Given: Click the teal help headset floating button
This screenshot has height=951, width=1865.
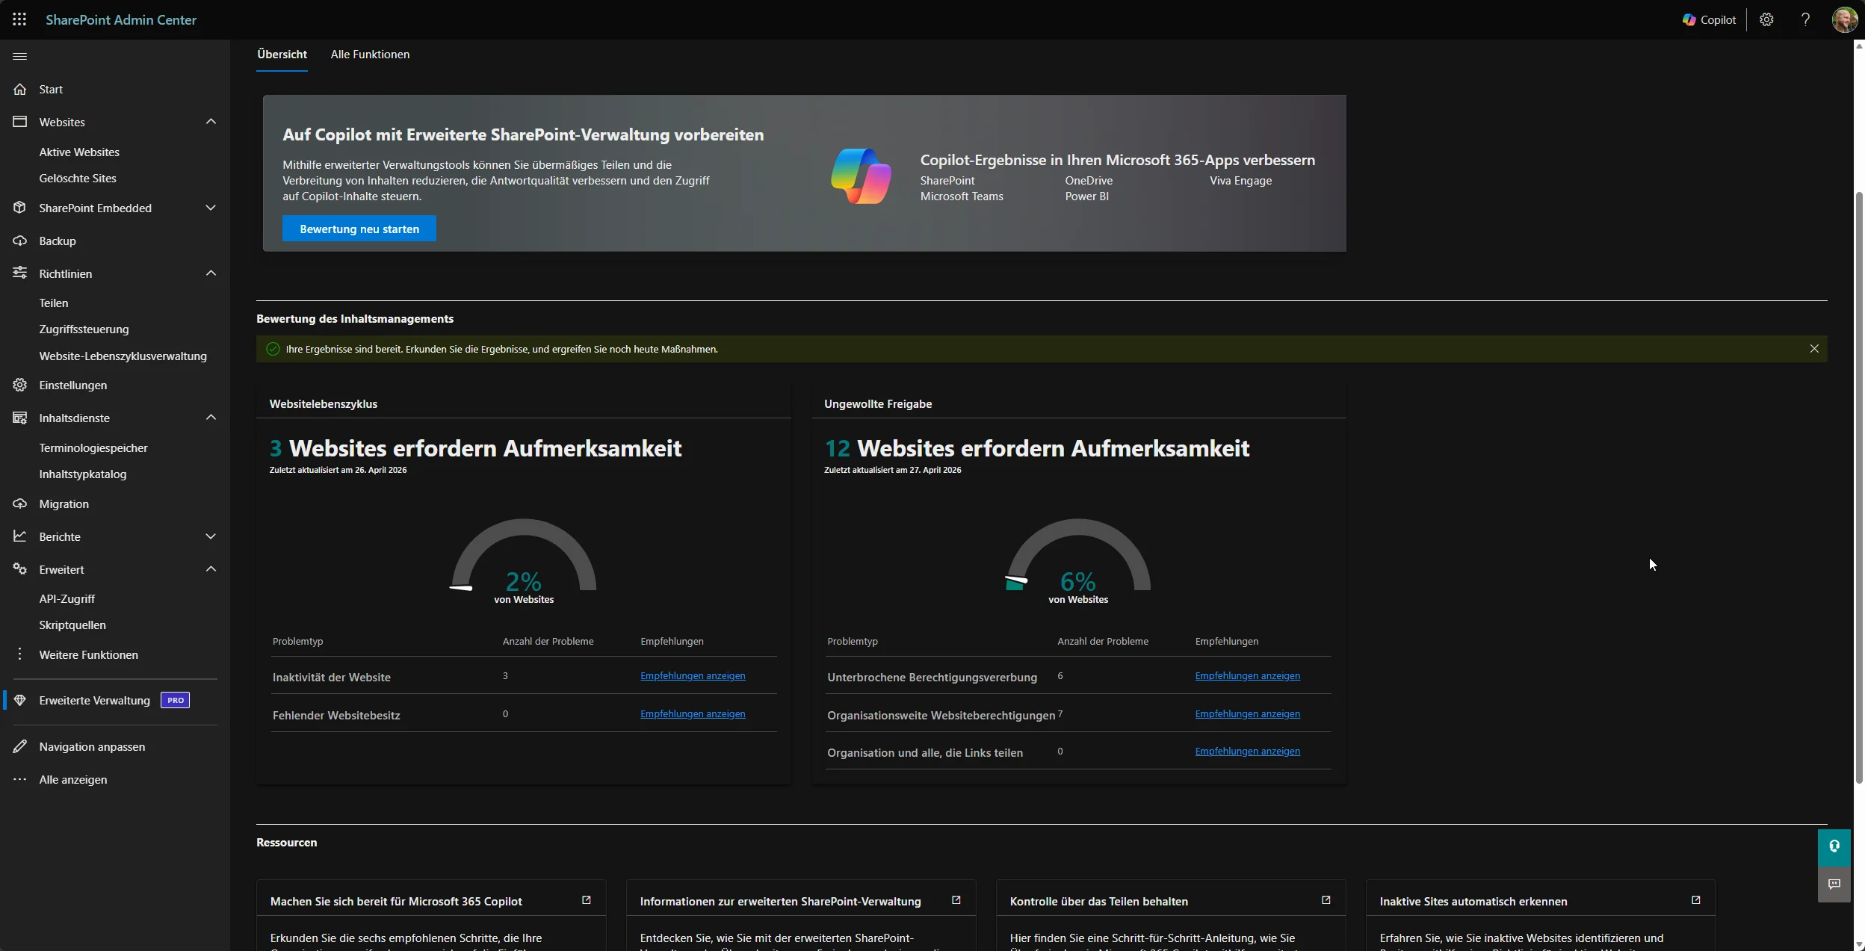Looking at the screenshot, I should (1834, 846).
